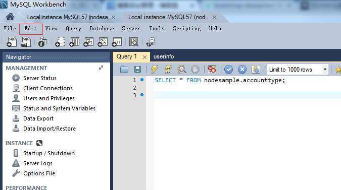Open the Edit menu
The height and width of the screenshot is (190, 341).
tap(31, 28)
